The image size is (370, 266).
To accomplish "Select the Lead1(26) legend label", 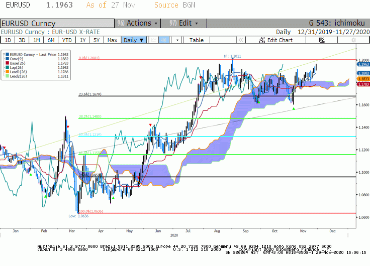I will click(x=19, y=72).
